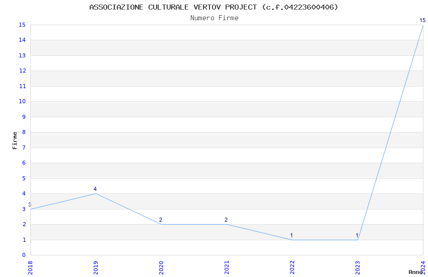The height and width of the screenshot is (277, 428).
Task: Click the y-axis tick value 0
Action: pyautogui.click(x=24, y=255)
